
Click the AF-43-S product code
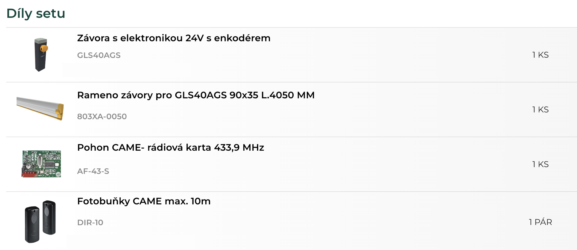[x=93, y=171]
